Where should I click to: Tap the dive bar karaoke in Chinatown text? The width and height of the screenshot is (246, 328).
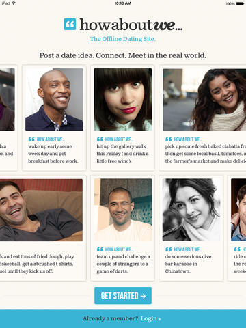coord(188,264)
